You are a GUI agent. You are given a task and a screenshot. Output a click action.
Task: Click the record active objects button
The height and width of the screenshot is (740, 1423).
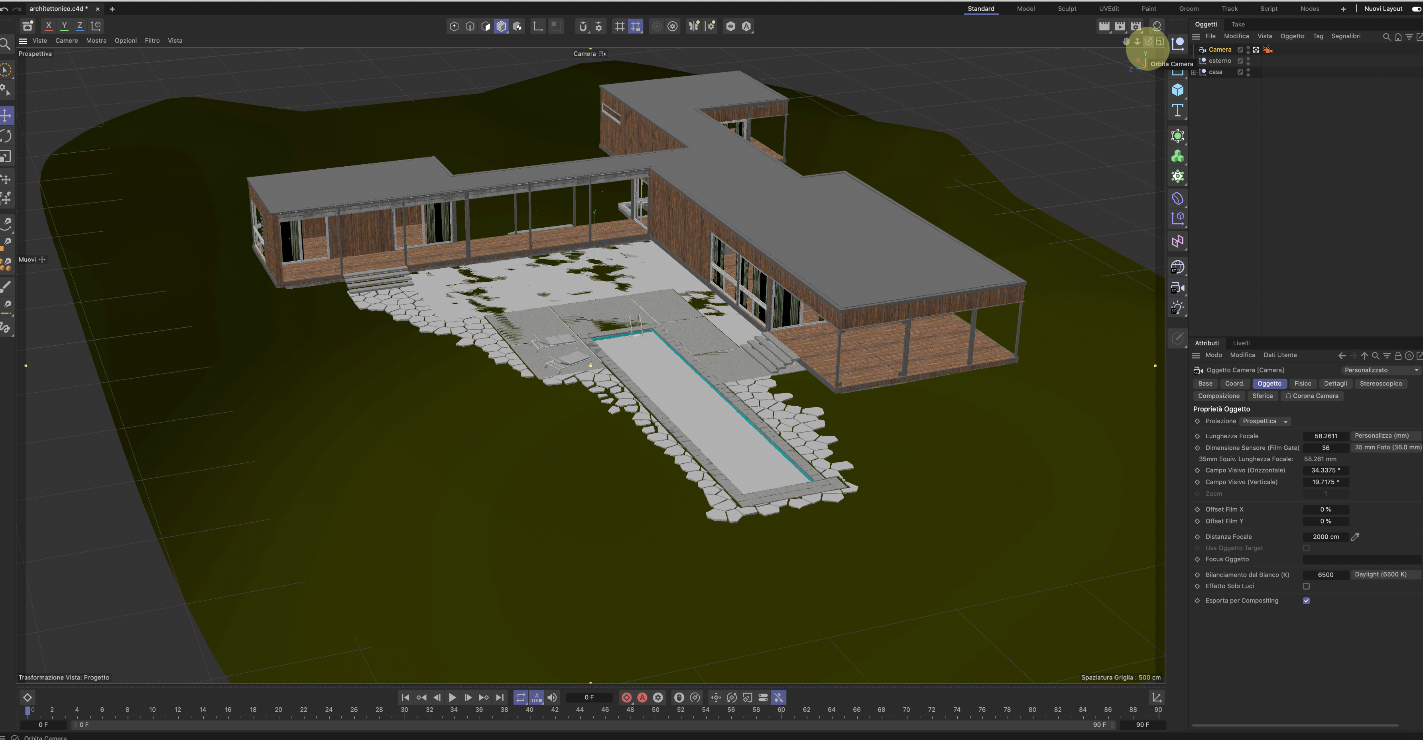[x=626, y=697]
